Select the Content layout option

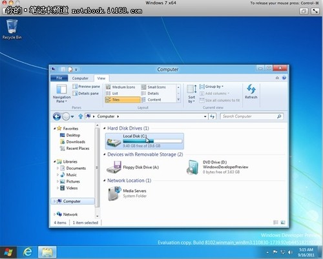[151, 99]
